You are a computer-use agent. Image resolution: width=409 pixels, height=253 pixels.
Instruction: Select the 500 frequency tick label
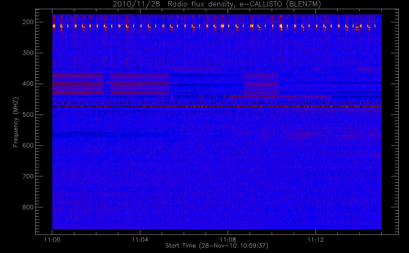[x=28, y=115]
